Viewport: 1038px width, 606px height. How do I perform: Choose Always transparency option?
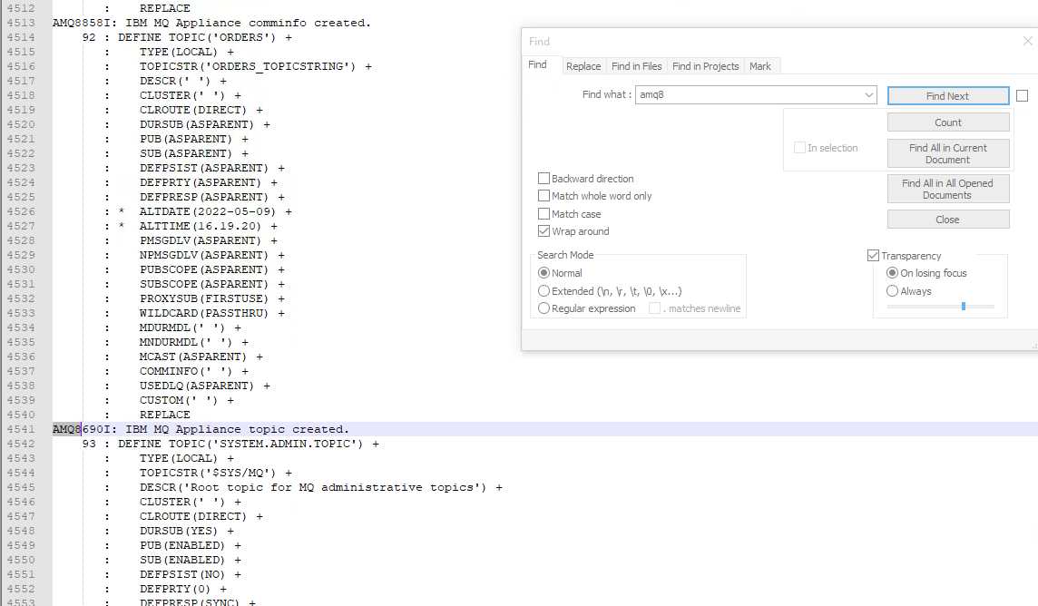click(x=892, y=291)
